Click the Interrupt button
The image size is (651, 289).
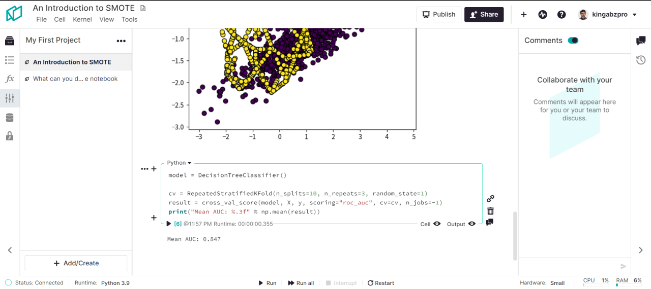pos(341,283)
